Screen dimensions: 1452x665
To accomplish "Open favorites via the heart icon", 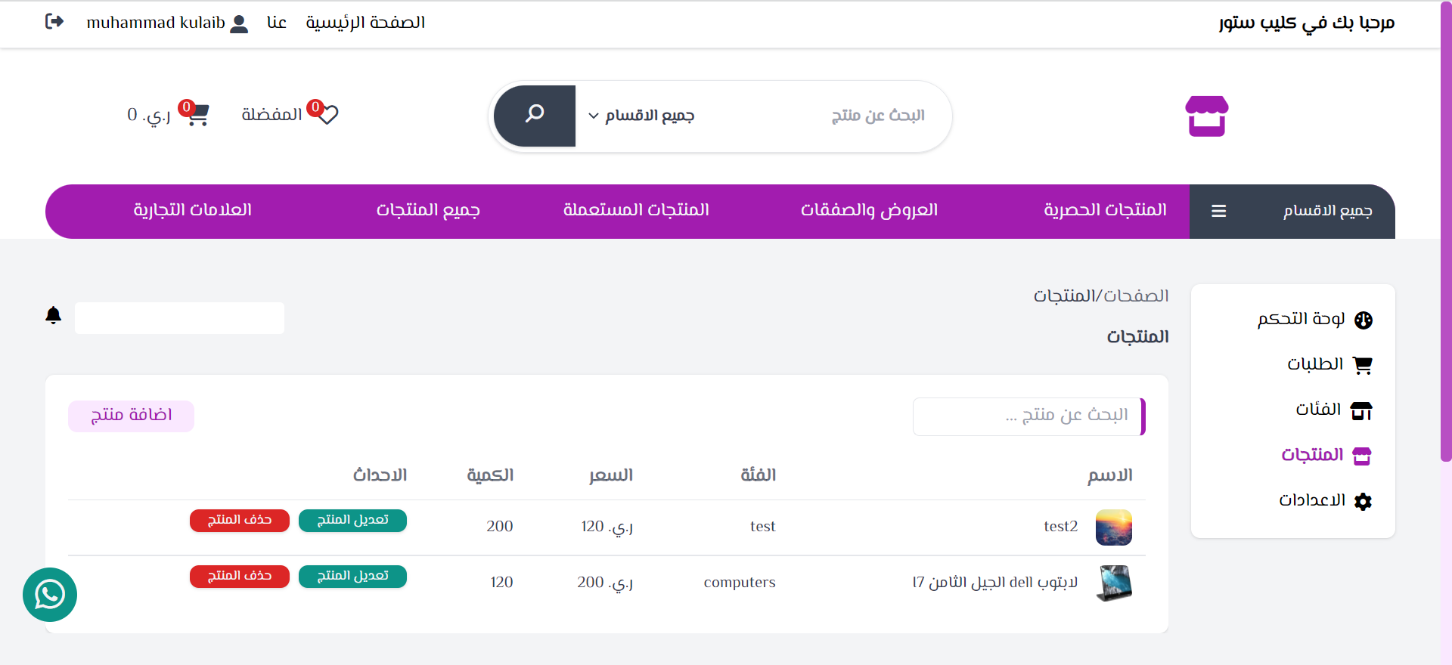I will 327,114.
